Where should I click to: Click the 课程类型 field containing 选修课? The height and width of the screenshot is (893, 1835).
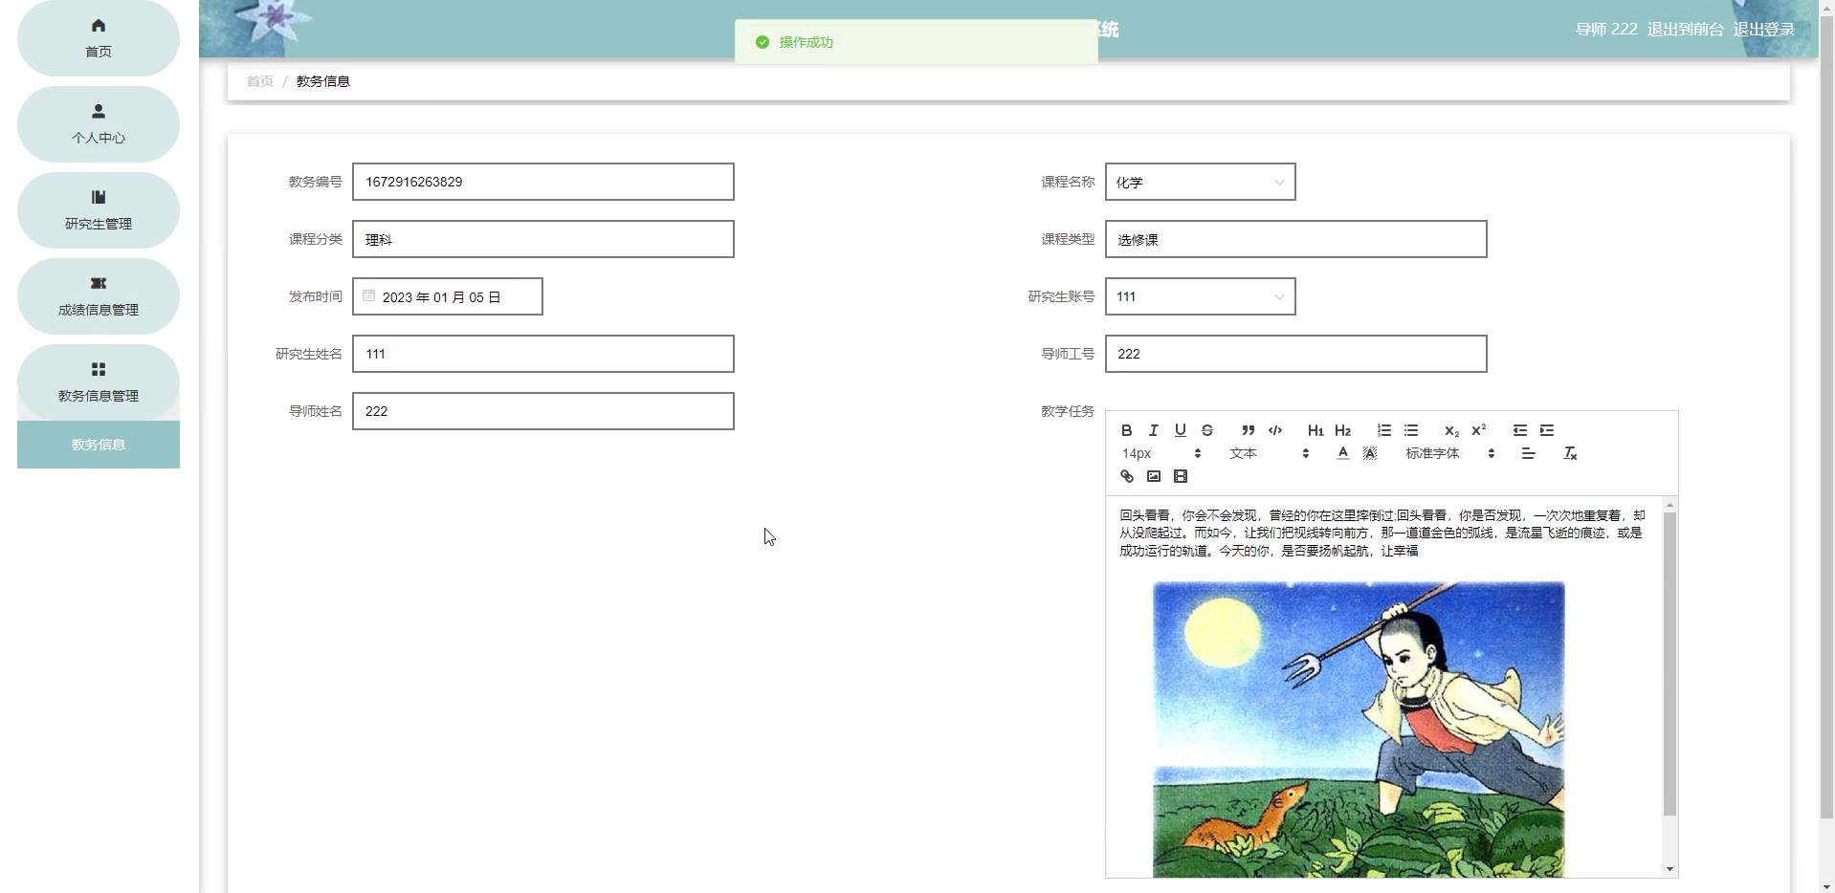[1296, 239]
